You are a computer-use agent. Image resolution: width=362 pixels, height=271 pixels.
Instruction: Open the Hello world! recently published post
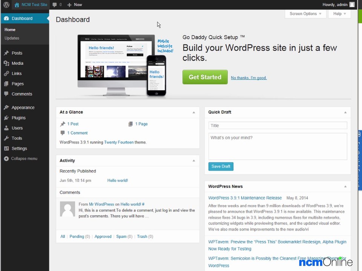(118, 180)
